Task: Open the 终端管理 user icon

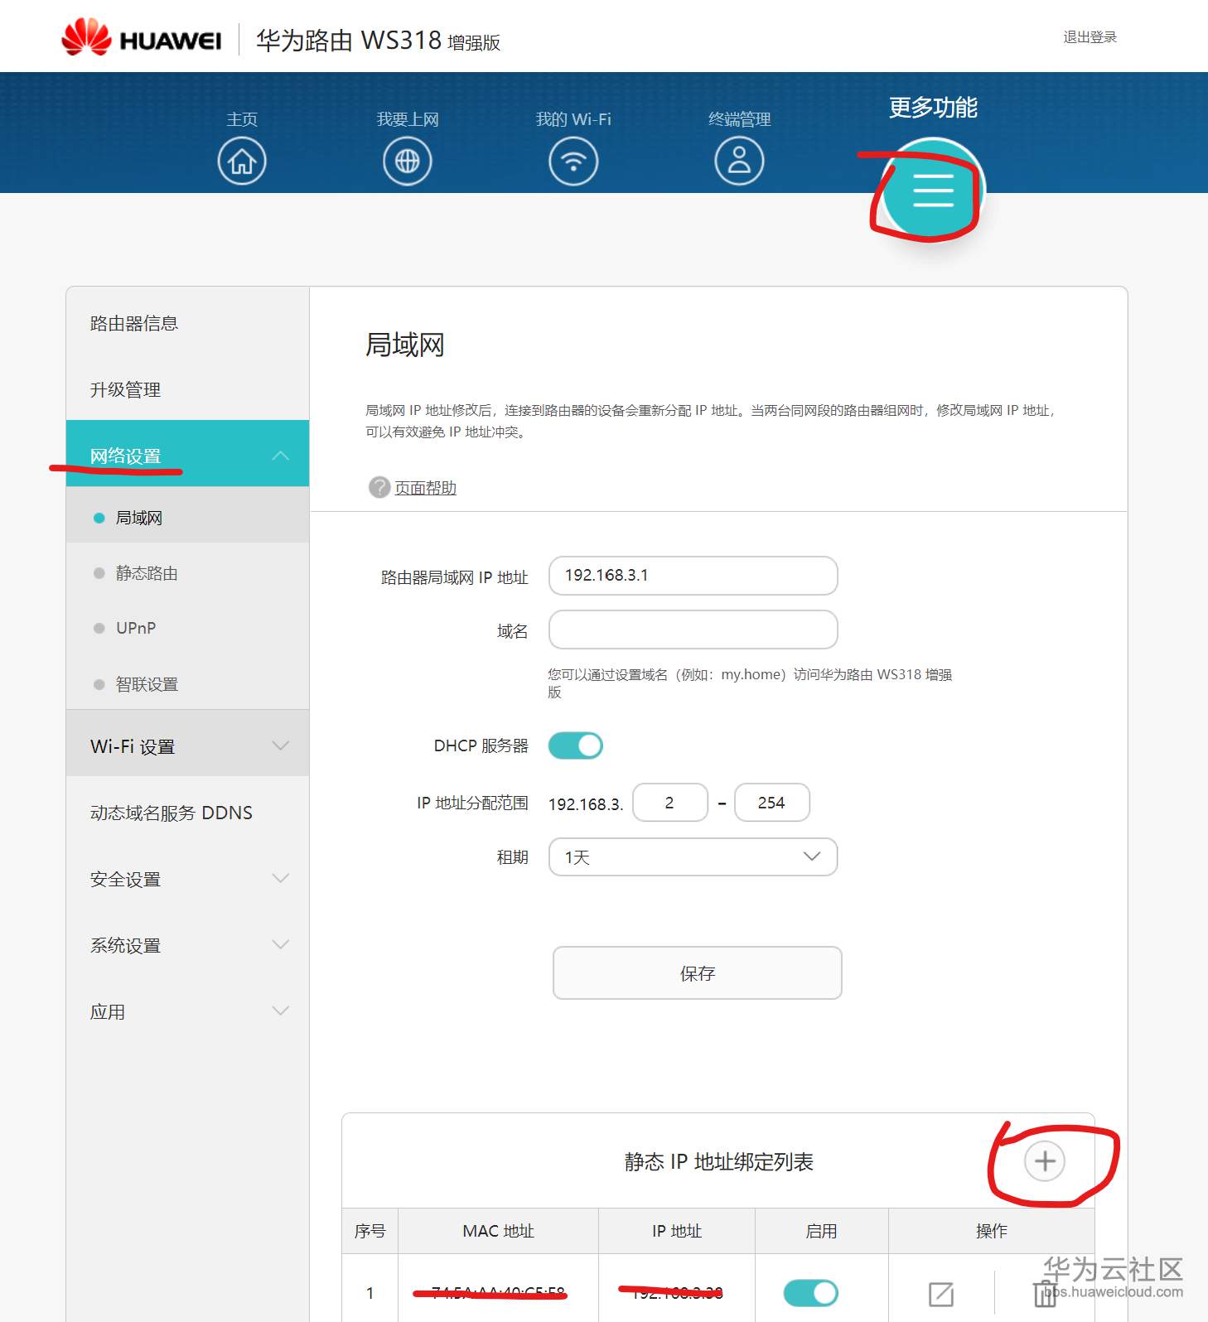Action: pyautogui.click(x=739, y=161)
